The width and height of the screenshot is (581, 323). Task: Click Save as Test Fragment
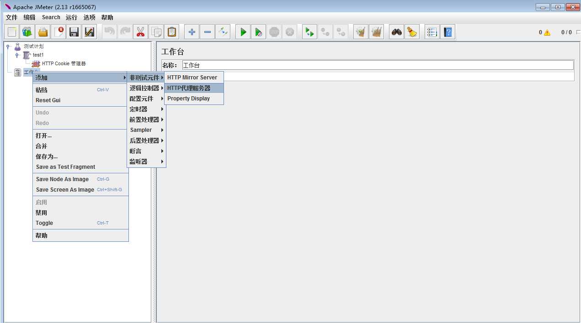[80, 167]
